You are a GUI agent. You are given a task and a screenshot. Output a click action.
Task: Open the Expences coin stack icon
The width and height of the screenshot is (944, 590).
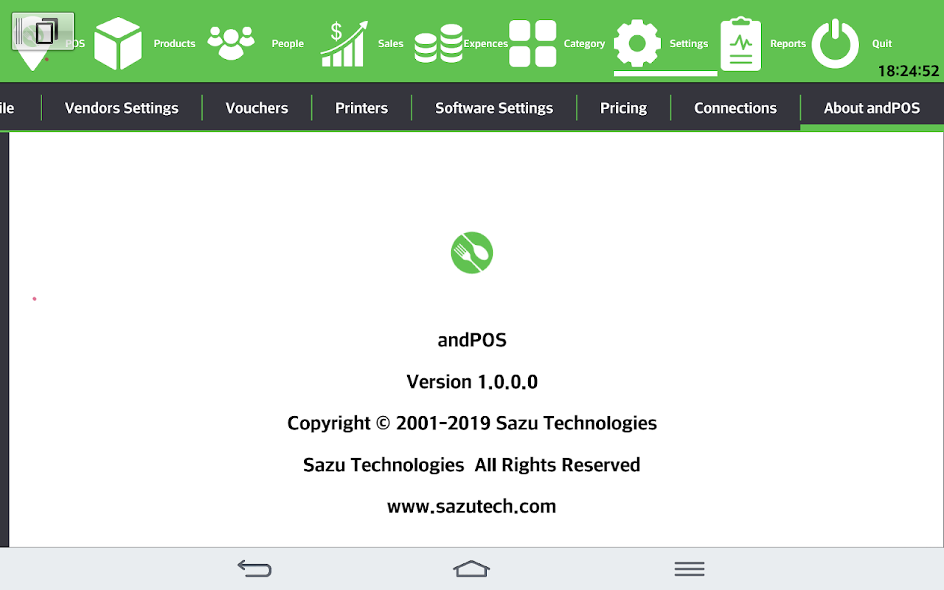pyautogui.click(x=439, y=44)
